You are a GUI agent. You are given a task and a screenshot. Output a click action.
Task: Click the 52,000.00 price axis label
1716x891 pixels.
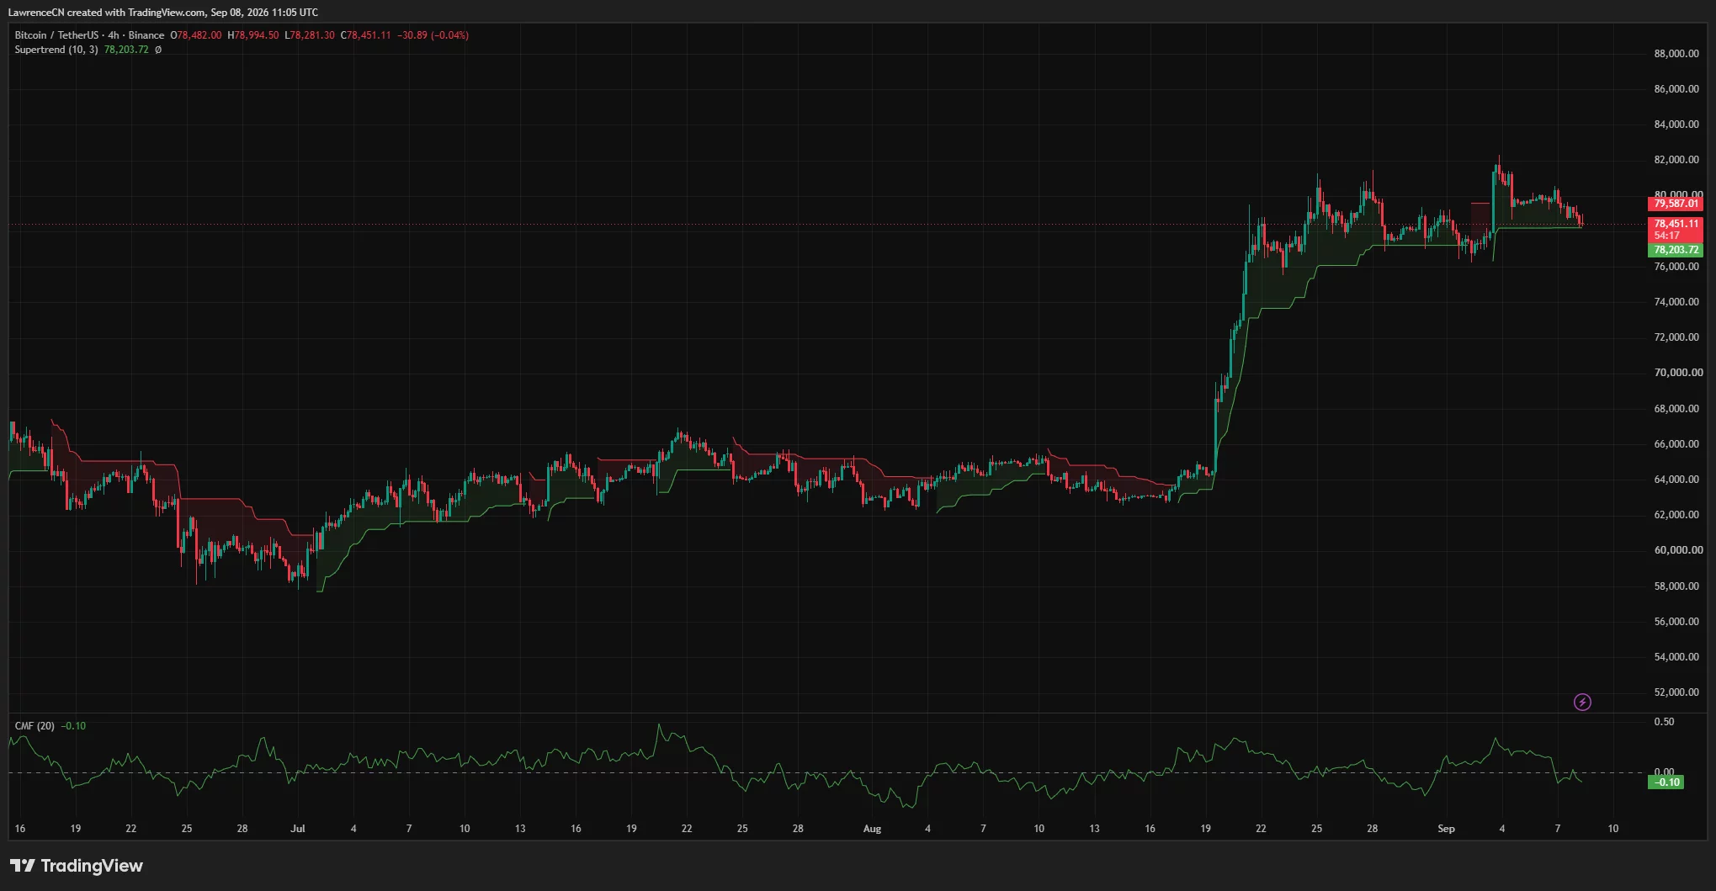pos(1676,692)
